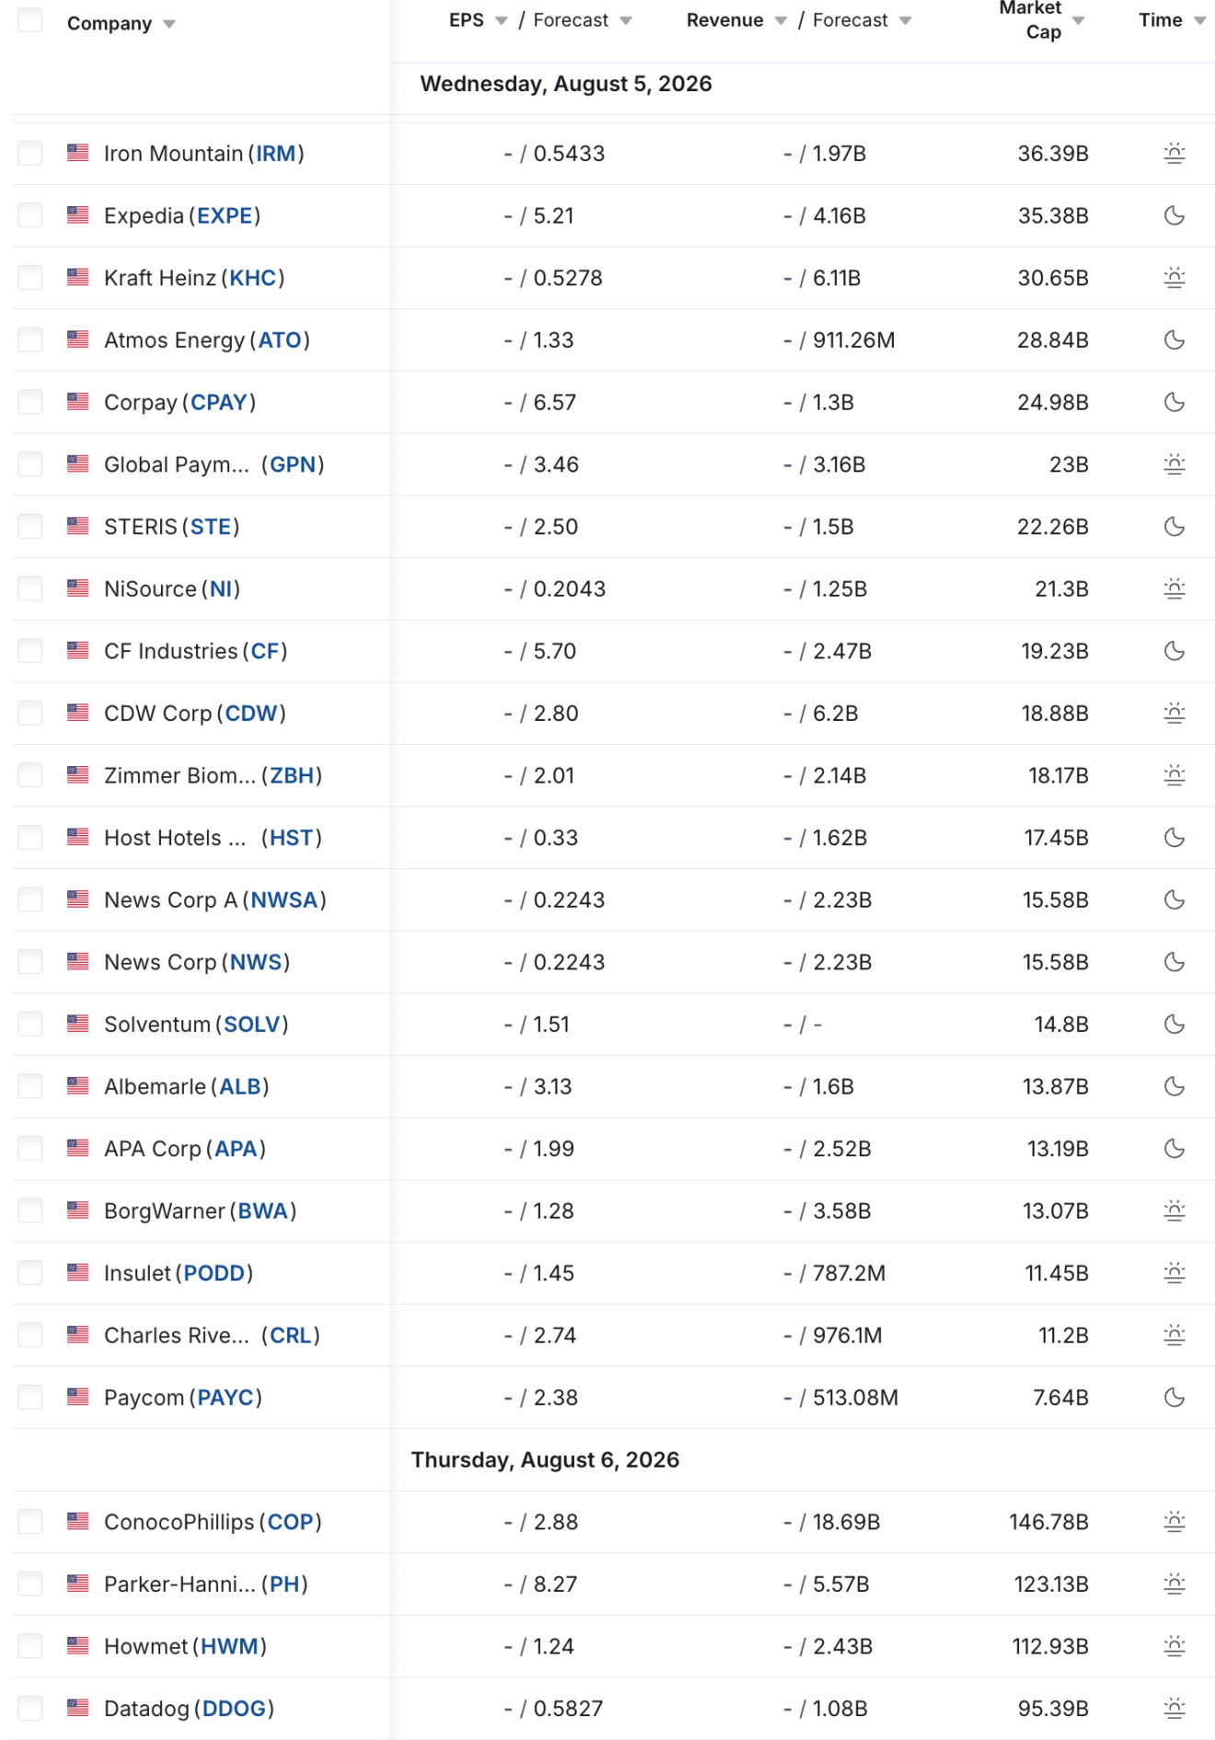Open the EXPE ticker link

[x=225, y=215]
